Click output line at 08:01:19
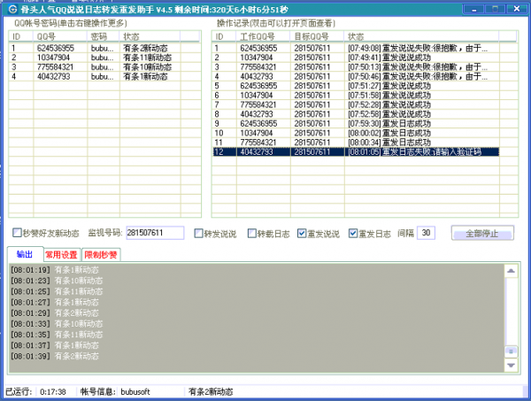531x401 pixels. click(x=55, y=270)
